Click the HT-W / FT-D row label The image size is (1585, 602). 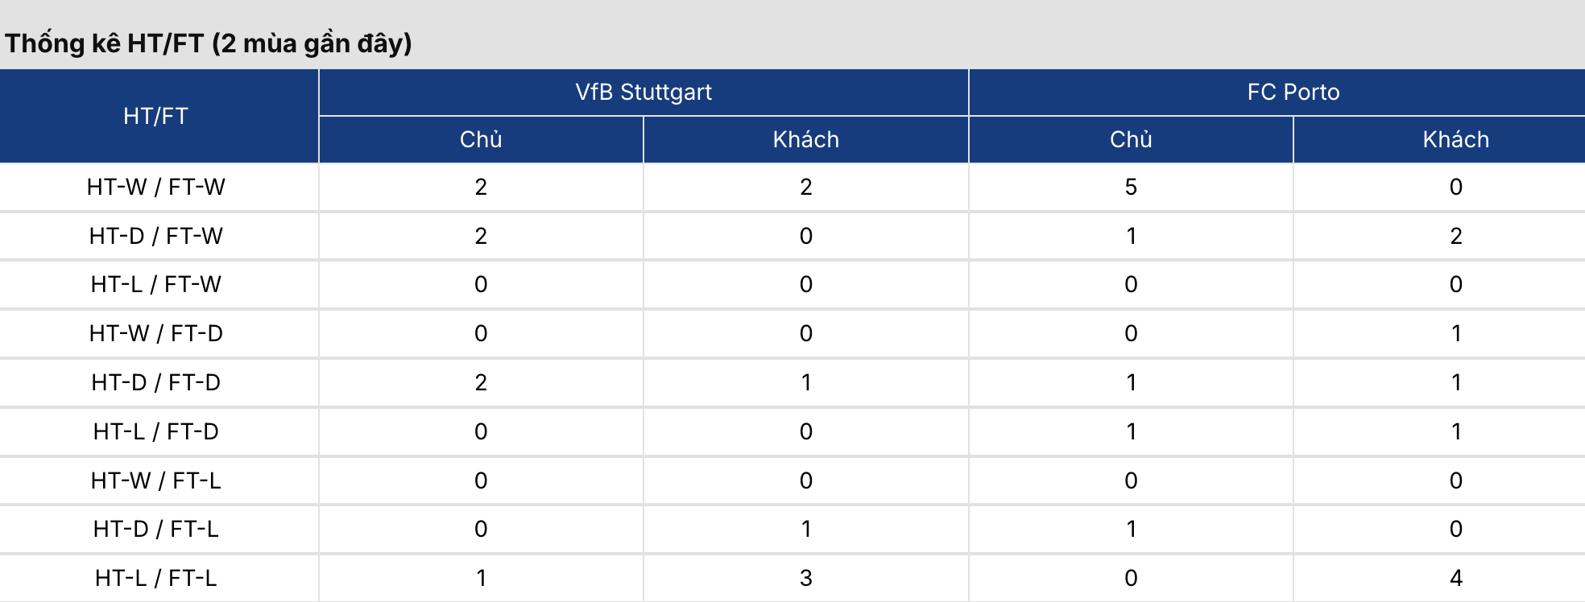(155, 333)
